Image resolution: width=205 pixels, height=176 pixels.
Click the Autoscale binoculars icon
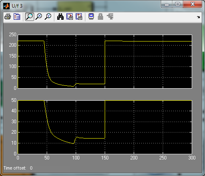click(x=60, y=17)
